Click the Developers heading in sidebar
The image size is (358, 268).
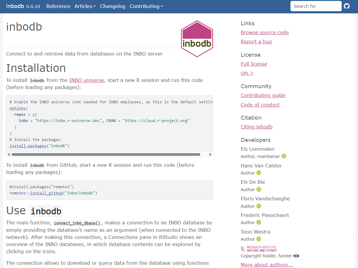pyautogui.click(x=255, y=140)
